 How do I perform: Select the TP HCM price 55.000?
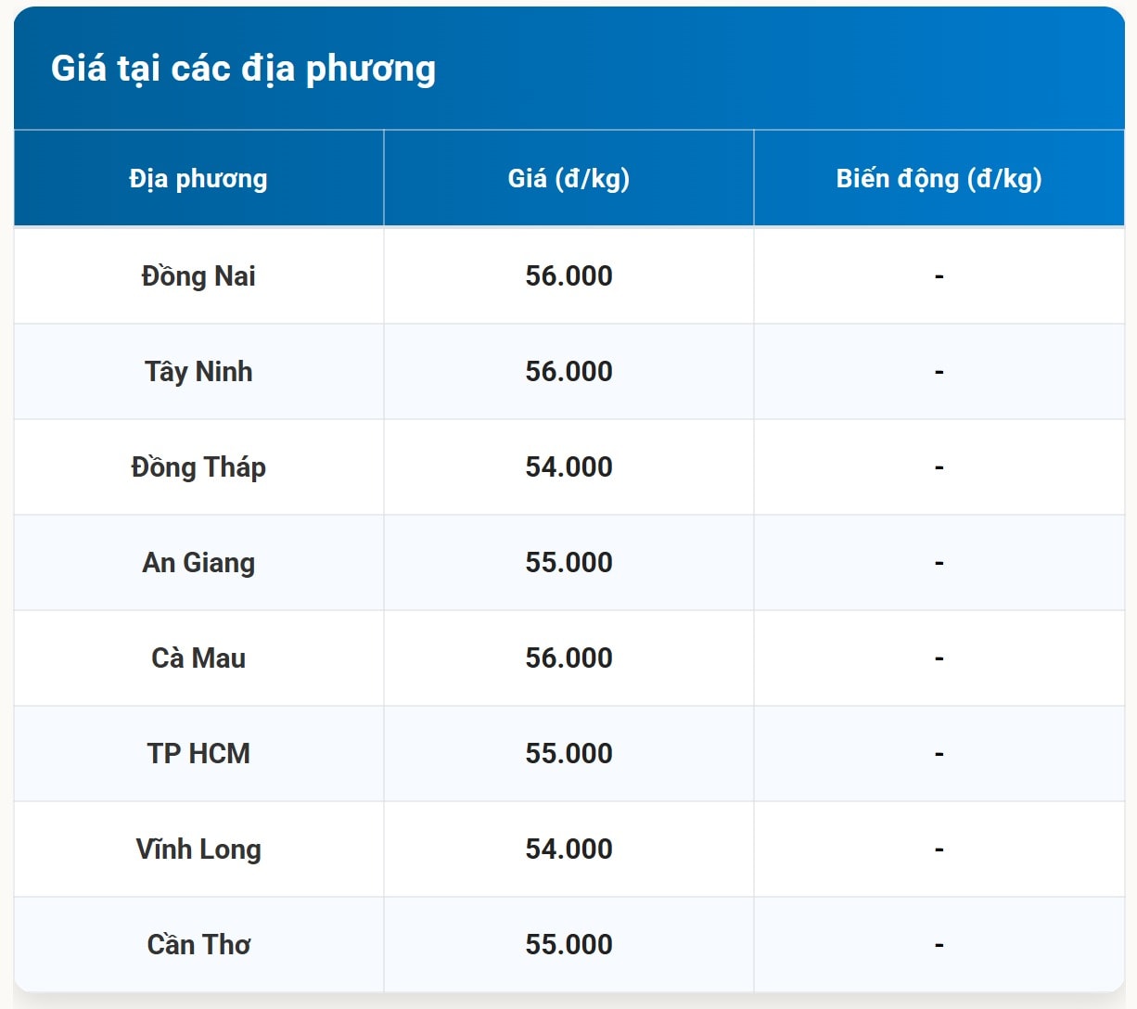(x=568, y=754)
